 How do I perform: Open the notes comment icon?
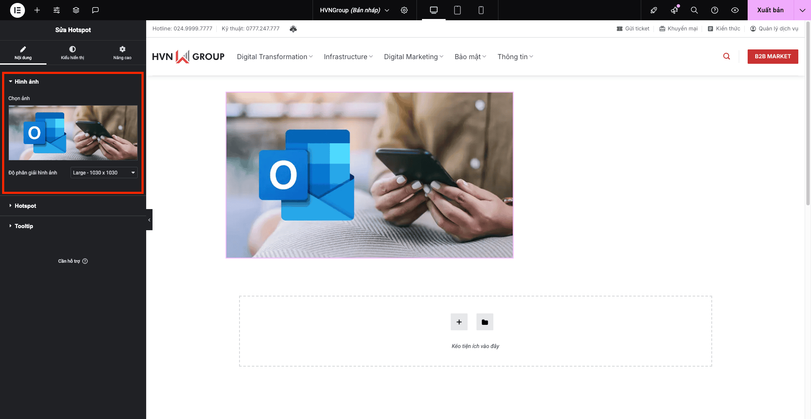[95, 10]
